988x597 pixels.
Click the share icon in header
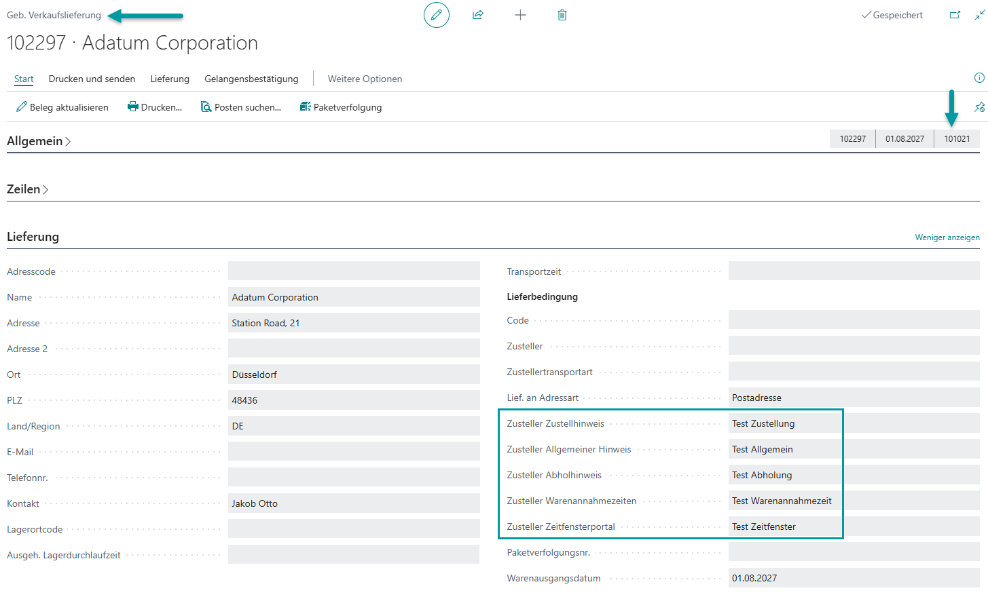click(478, 15)
